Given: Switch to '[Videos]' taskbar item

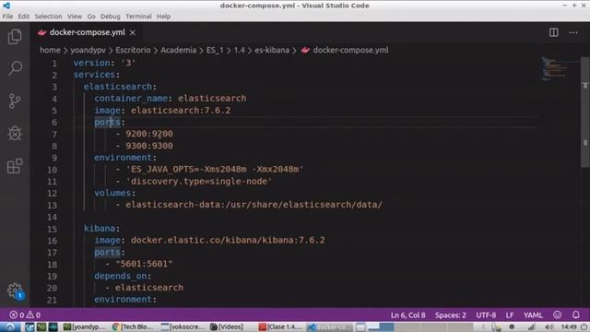Looking at the screenshot, I should point(227,326).
